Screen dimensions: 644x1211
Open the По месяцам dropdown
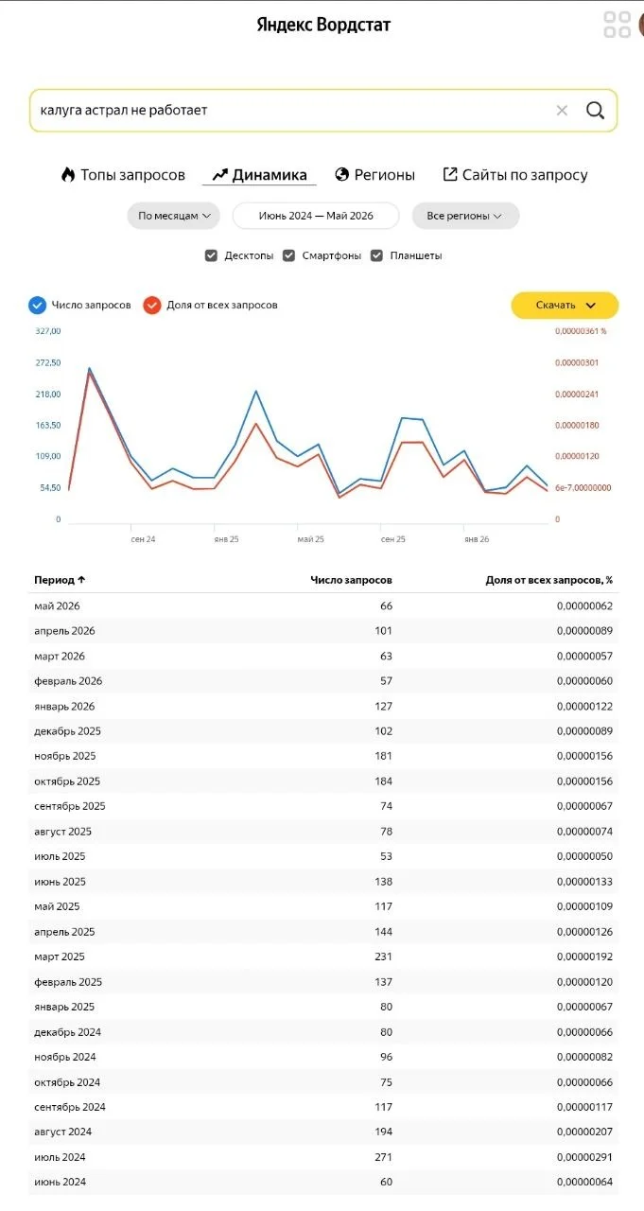pos(174,216)
